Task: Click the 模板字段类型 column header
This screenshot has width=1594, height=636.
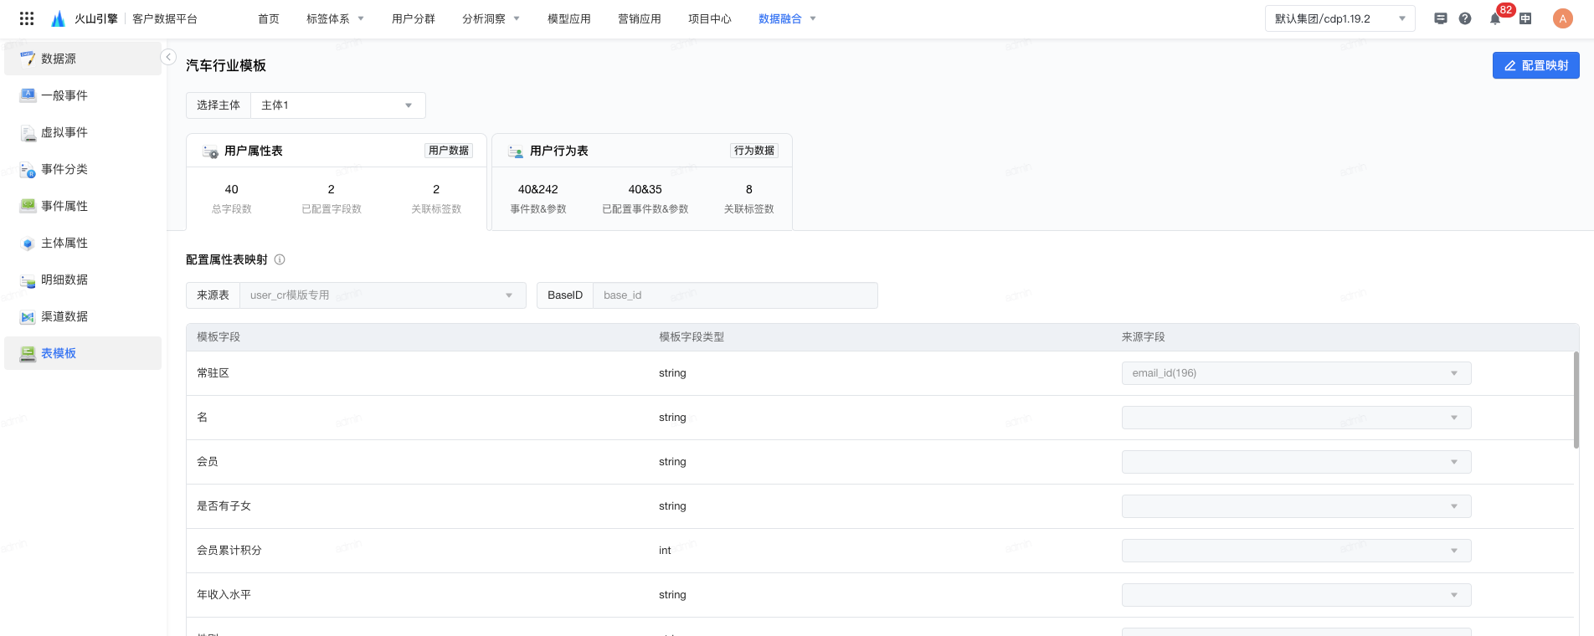Action: pyautogui.click(x=692, y=337)
